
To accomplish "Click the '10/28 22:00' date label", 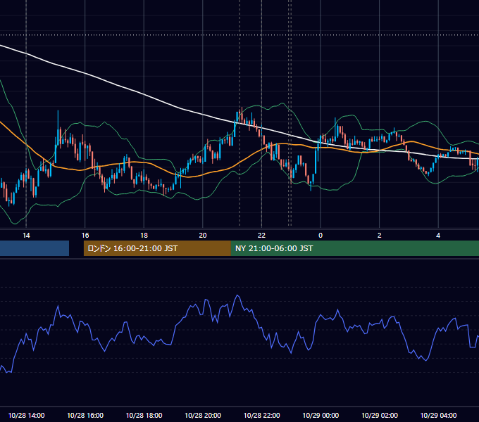I will 261,416.
